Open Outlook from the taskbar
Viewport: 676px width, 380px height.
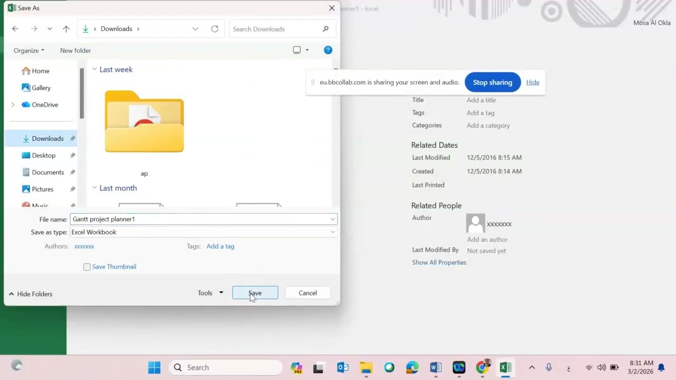(343, 367)
